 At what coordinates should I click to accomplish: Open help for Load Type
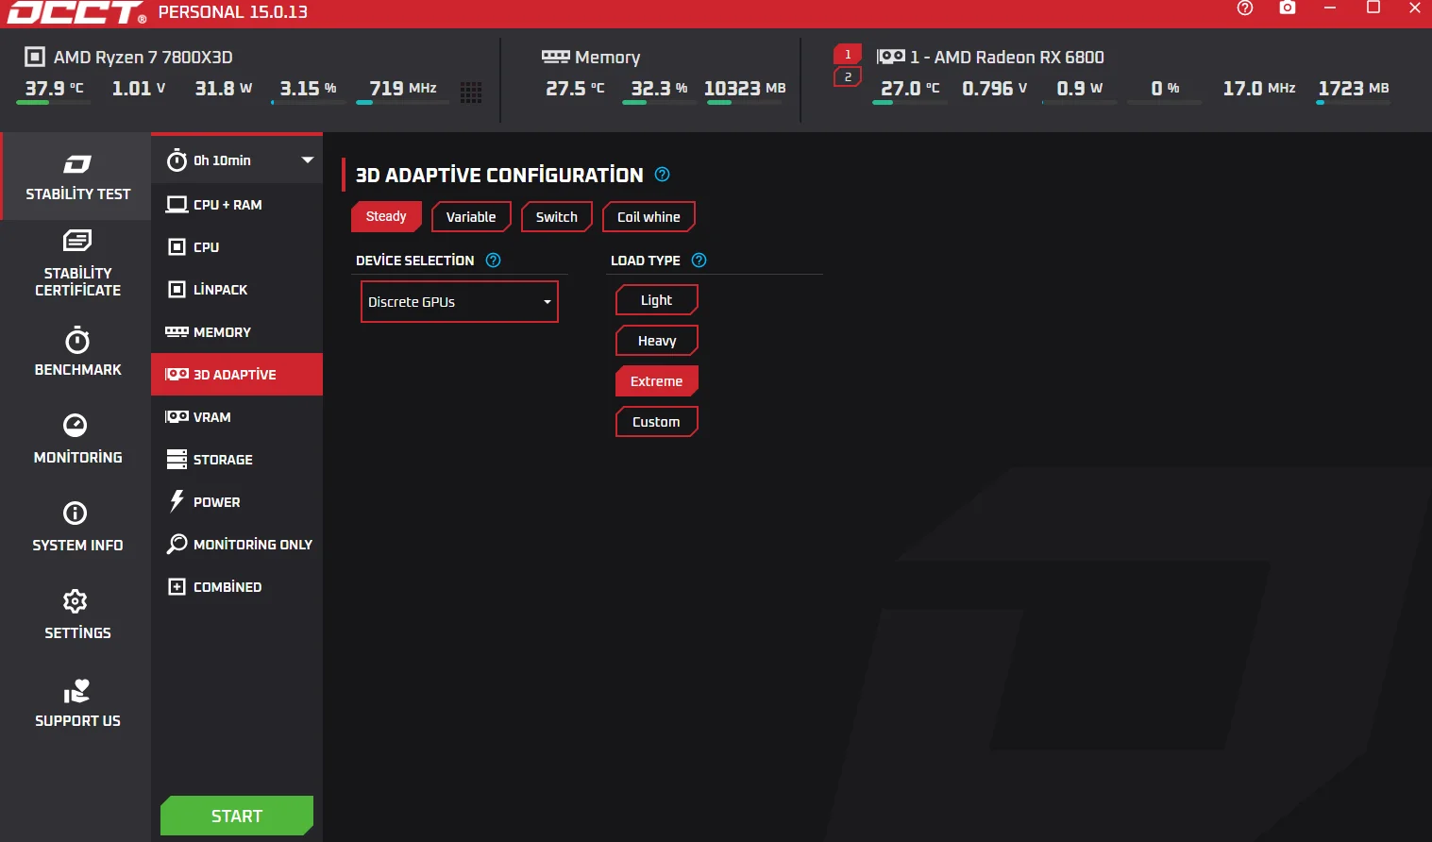[x=699, y=261]
